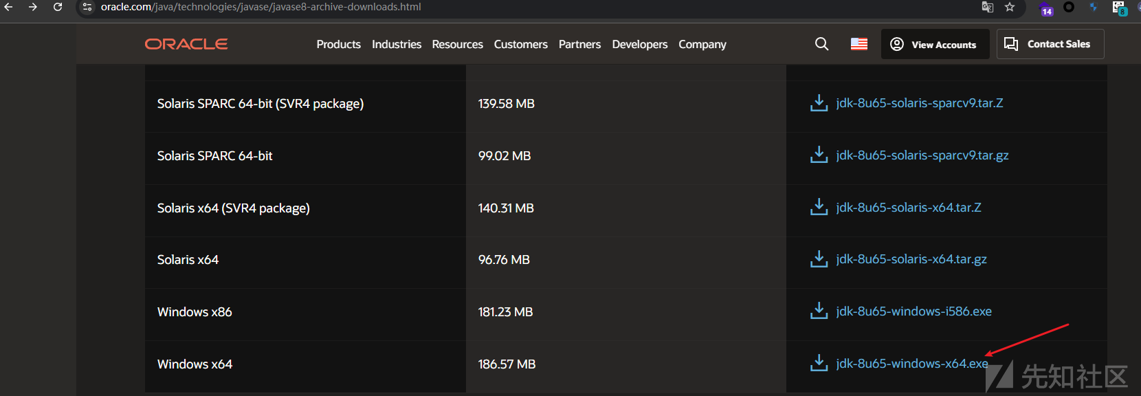Open the extension with teal badge 8
Screen dimensions: 1141x396
[x=1119, y=8]
